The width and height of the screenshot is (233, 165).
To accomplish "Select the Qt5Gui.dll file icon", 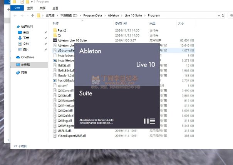I will pos(55,95).
